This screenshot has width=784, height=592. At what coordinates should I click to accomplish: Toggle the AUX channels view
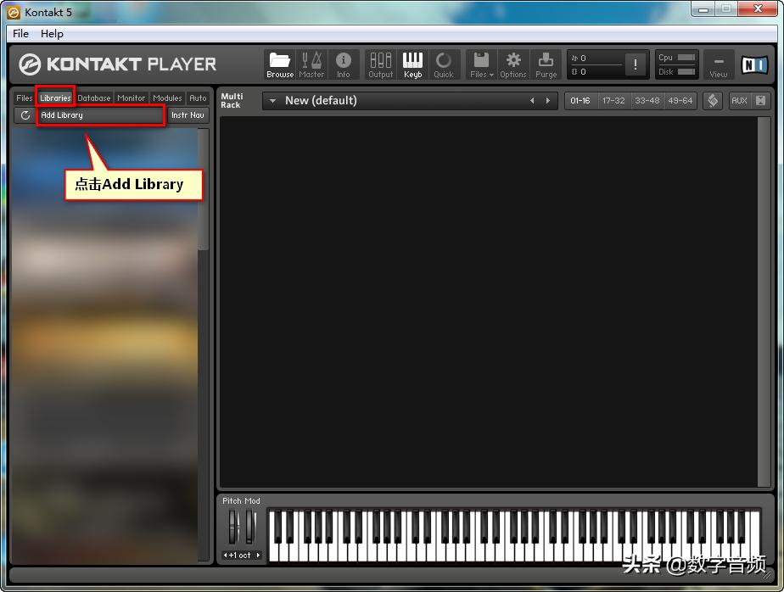[x=738, y=100]
